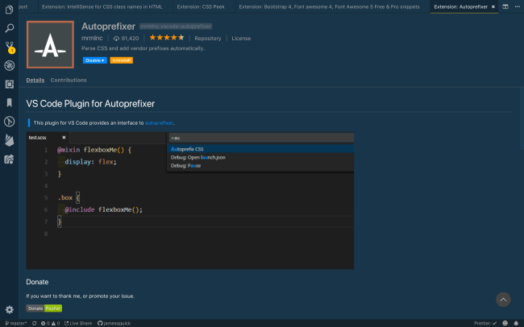Open the Debug view icon
The width and height of the screenshot is (524, 327).
tap(10, 65)
